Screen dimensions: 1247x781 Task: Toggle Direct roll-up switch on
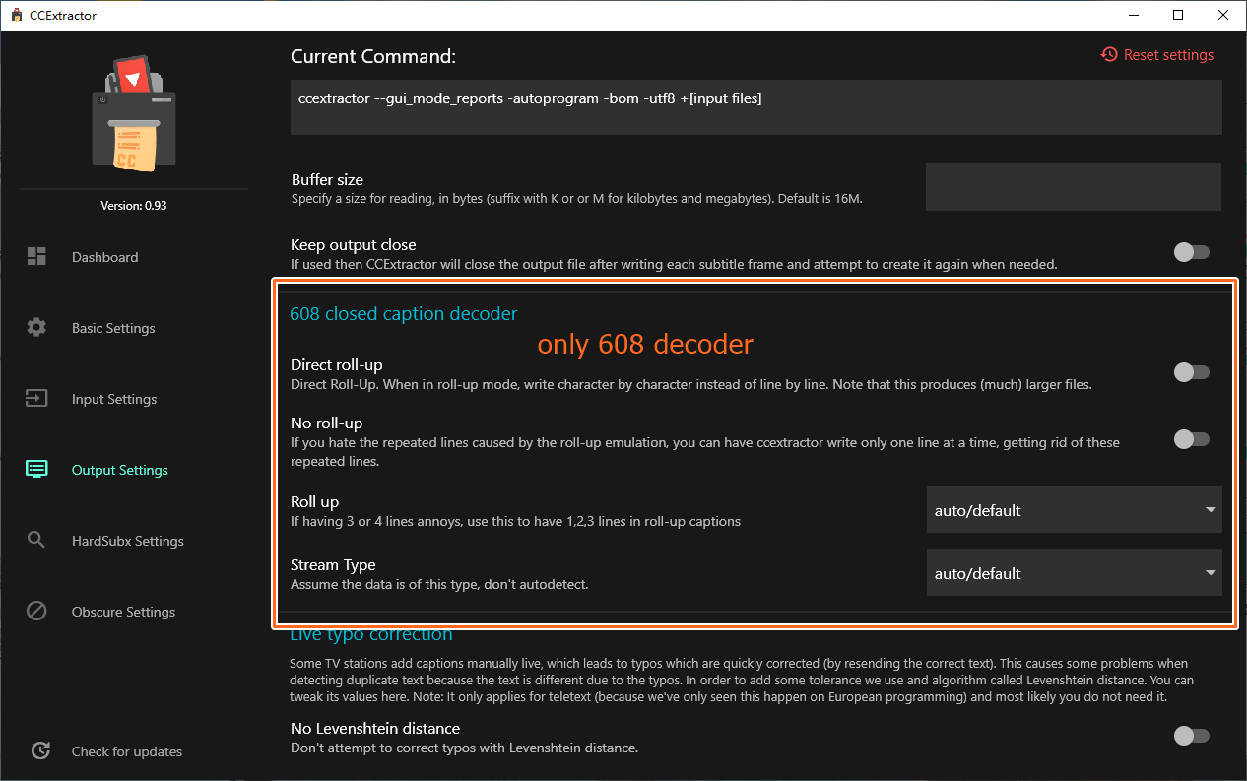tap(1192, 372)
